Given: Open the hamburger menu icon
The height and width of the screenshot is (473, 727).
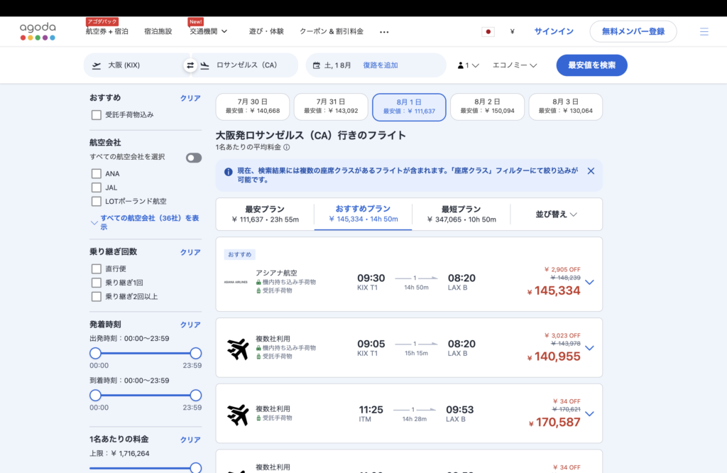Looking at the screenshot, I should pyautogui.click(x=704, y=32).
